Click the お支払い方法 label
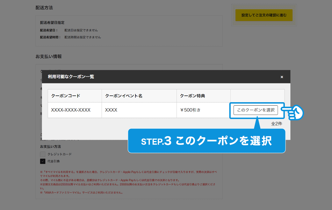This screenshot has height=210, width=332. coord(50,146)
